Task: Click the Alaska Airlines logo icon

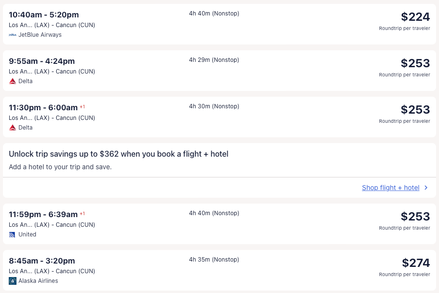Action: pos(13,281)
